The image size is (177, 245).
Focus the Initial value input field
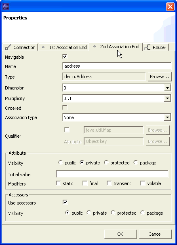(112, 174)
